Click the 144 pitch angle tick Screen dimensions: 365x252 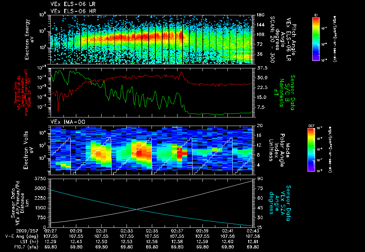(260, 25)
